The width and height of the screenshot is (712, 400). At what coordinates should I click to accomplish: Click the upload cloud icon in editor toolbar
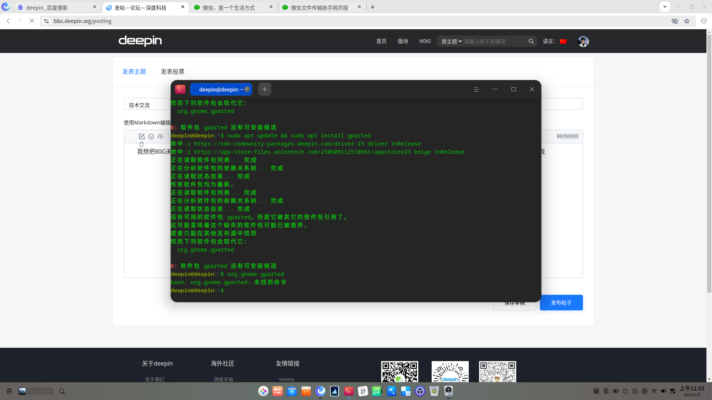160,137
